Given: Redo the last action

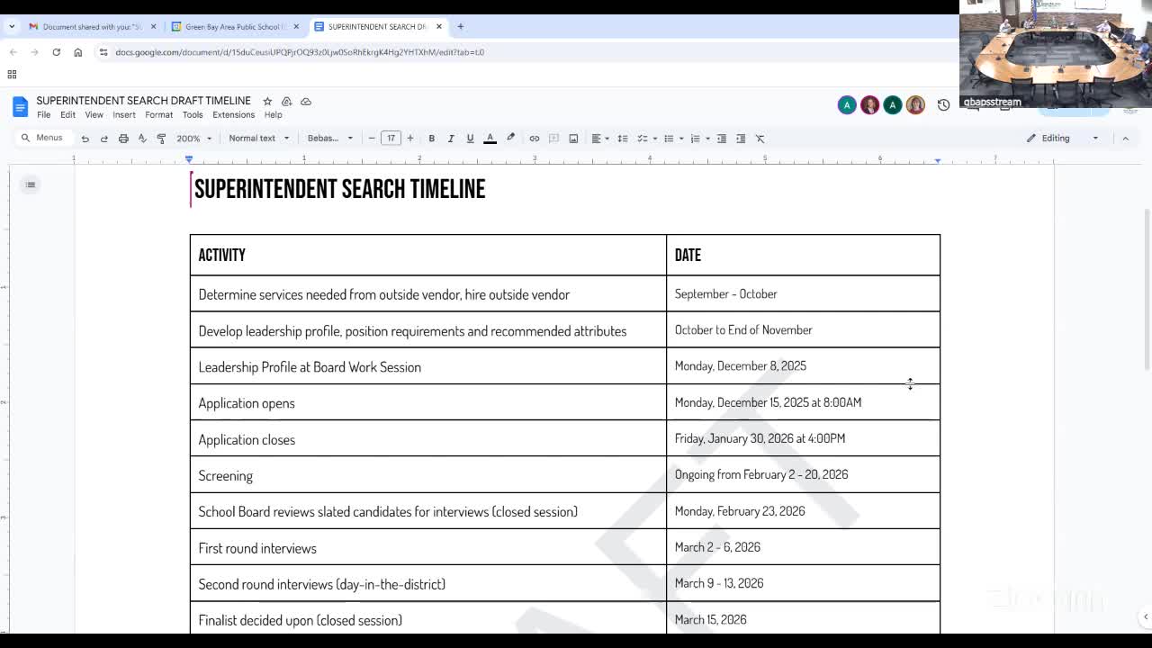Looking at the screenshot, I should [103, 139].
